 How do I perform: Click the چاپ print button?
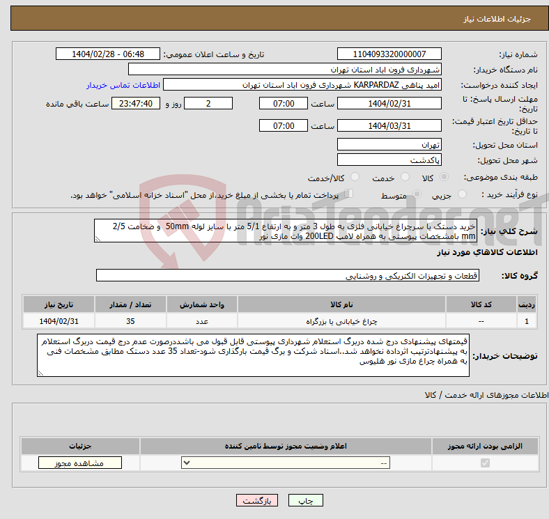click(306, 500)
